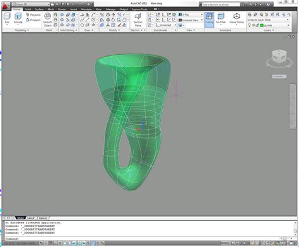The width and height of the screenshot is (299, 247).
Task: Expand the View panel
Action: pyautogui.click(x=191, y=30)
